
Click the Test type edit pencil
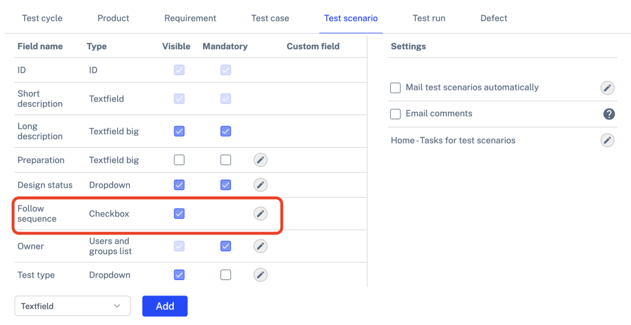click(261, 275)
